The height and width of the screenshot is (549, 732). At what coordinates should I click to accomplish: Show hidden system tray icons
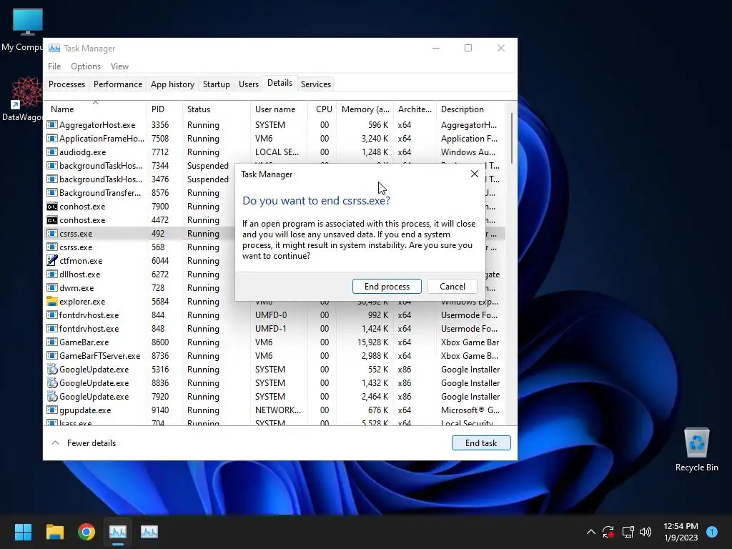point(590,532)
